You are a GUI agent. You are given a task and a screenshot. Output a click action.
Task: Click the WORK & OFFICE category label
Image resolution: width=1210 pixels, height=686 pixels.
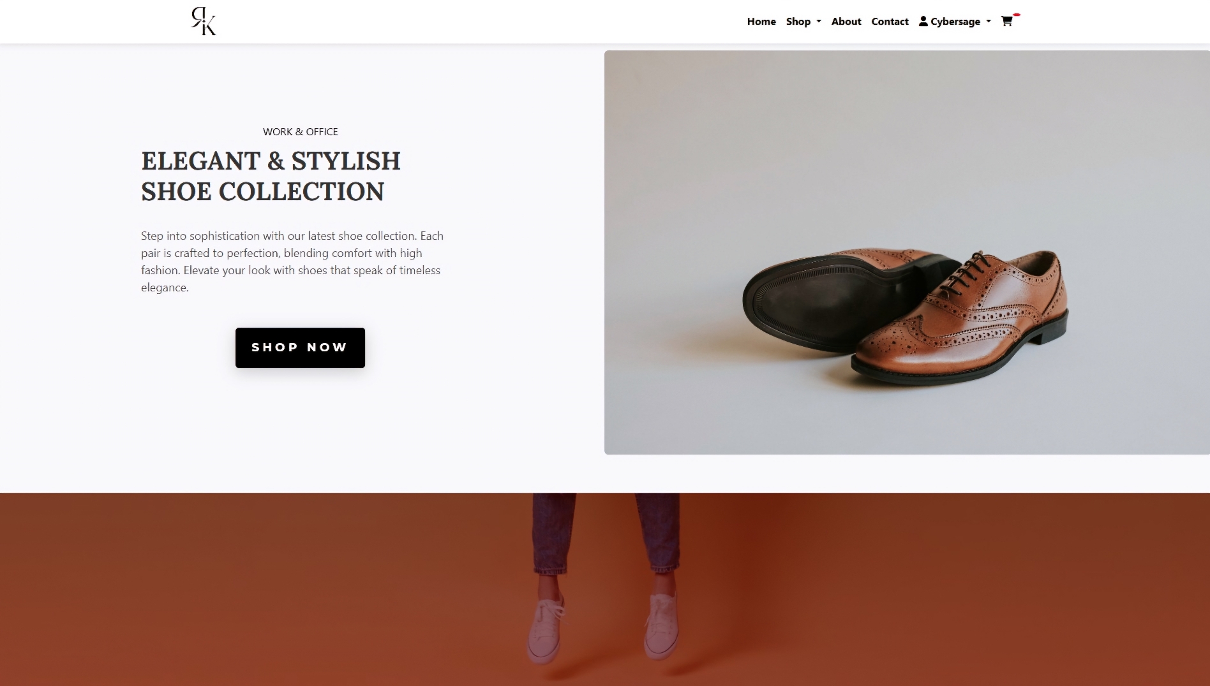[x=300, y=132]
